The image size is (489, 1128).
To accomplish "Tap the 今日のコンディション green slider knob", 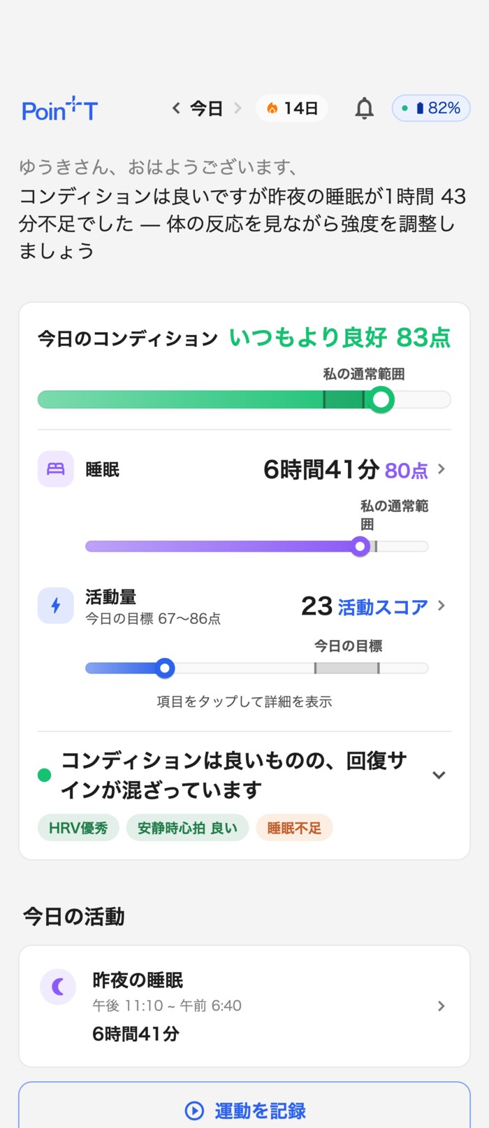I will (x=381, y=400).
